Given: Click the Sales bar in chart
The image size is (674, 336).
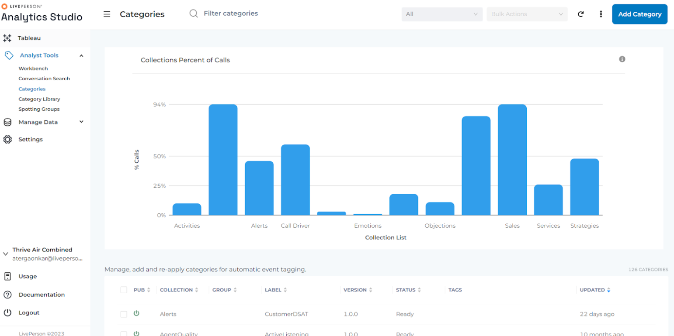Looking at the screenshot, I should click(x=512, y=160).
